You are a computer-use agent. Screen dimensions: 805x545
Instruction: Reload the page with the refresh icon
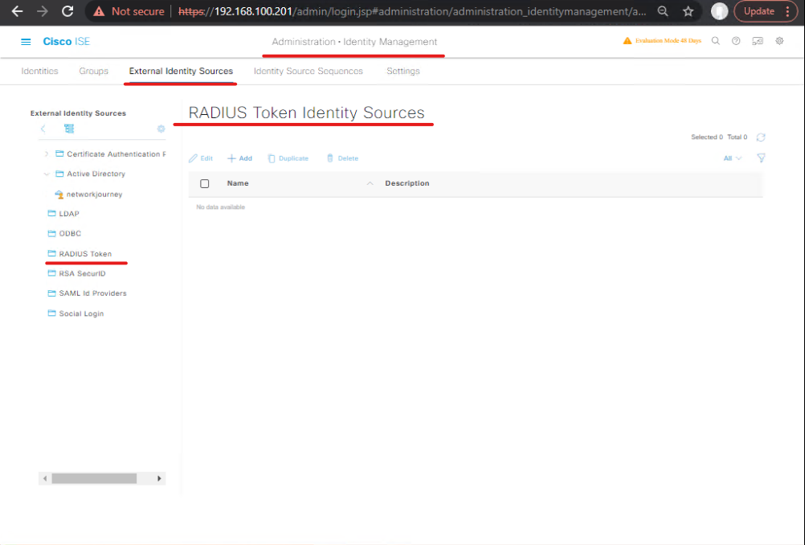(67, 11)
